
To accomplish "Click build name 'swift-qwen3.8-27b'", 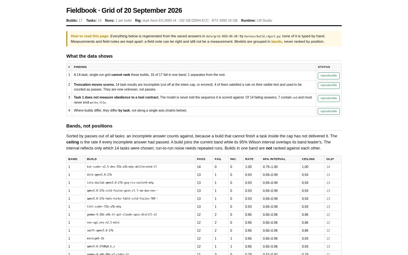I will [x=100, y=231].
